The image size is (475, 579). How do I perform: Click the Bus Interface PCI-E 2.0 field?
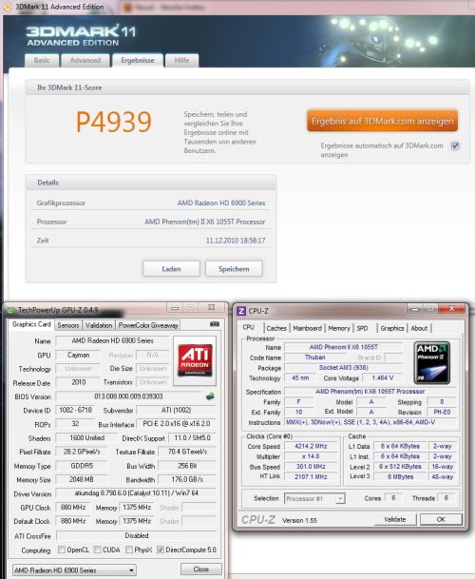(x=177, y=423)
